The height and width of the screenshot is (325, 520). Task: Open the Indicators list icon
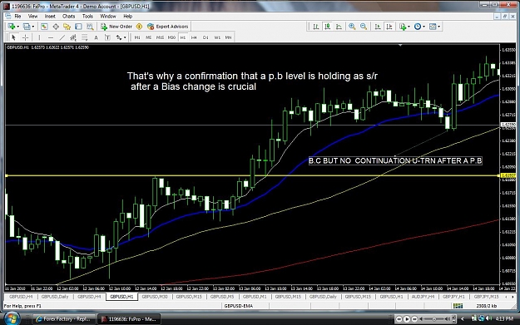pos(403,27)
